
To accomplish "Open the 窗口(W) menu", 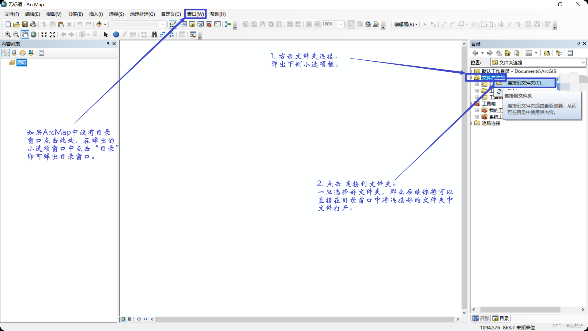I will (195, 14).
